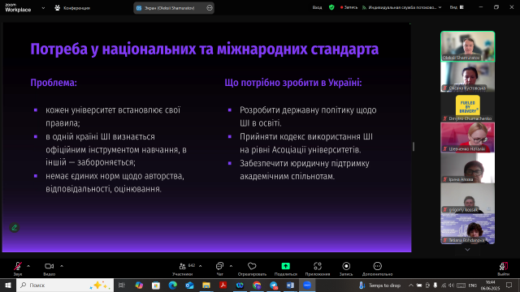Show more participants with down chevron
The height and width of the screenshot is (292, 520).
point(467,250)
